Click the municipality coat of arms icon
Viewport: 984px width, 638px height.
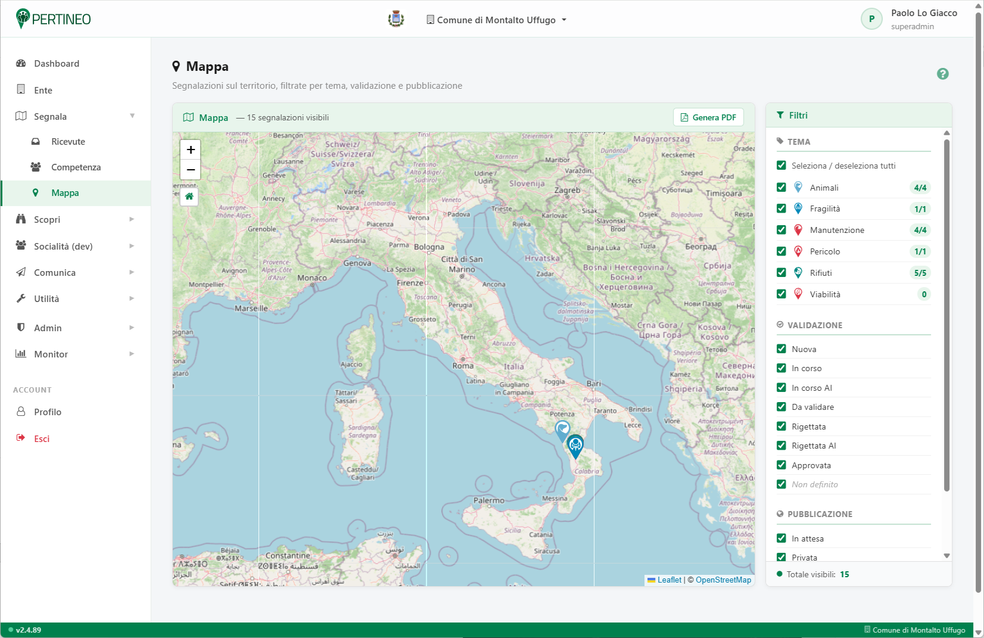pyautogui.click(x=396, y=19)
